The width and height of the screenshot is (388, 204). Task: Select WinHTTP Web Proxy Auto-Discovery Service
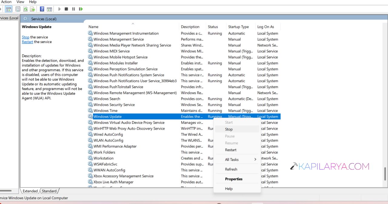click(x=184, y=129)
